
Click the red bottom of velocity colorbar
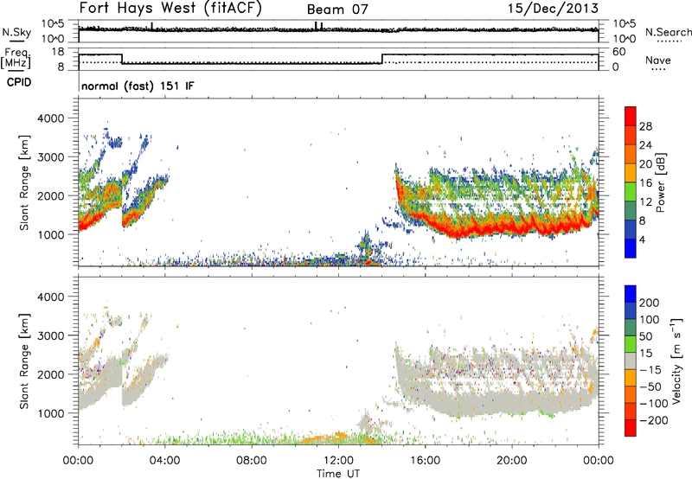point(631,428)
